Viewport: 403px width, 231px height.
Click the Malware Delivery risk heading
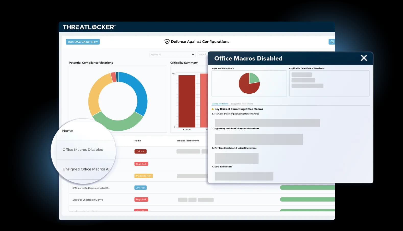click(x=235, y=114)
